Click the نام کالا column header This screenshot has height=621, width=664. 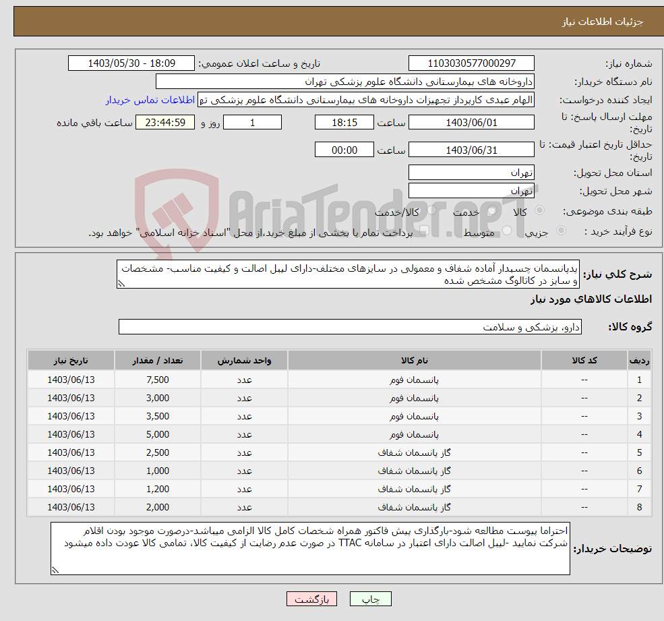click(x=415, y=361)
